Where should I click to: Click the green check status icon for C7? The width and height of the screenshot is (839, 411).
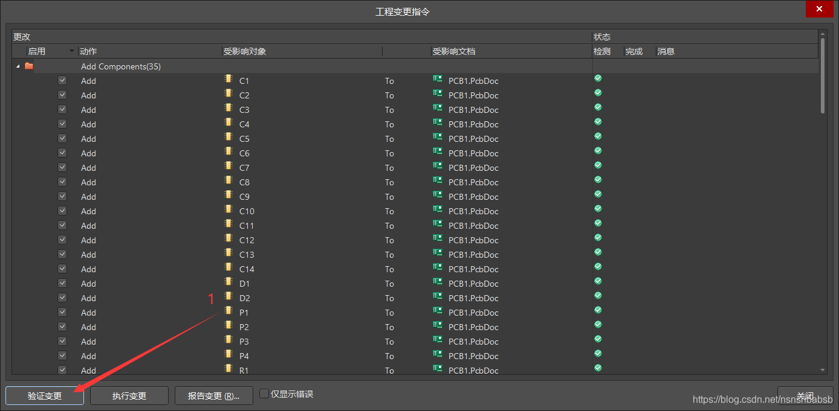click(598, 165)
